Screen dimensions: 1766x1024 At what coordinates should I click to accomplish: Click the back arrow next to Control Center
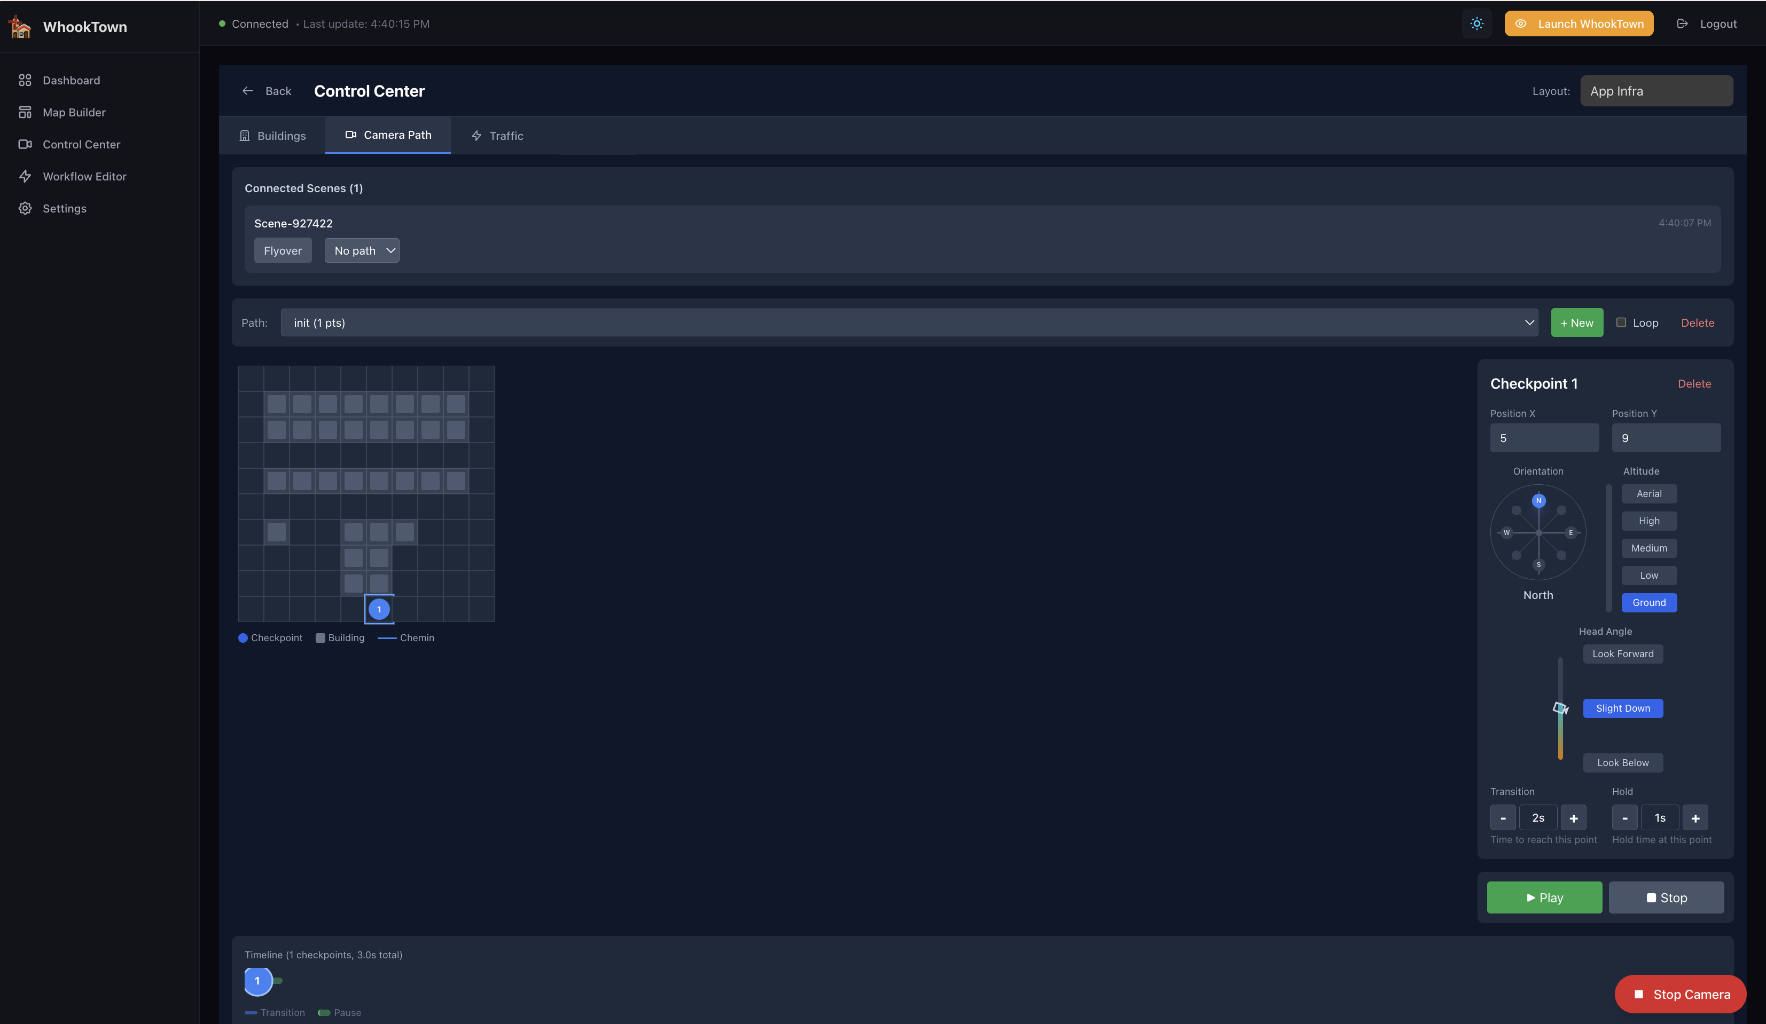coord(247,90)
